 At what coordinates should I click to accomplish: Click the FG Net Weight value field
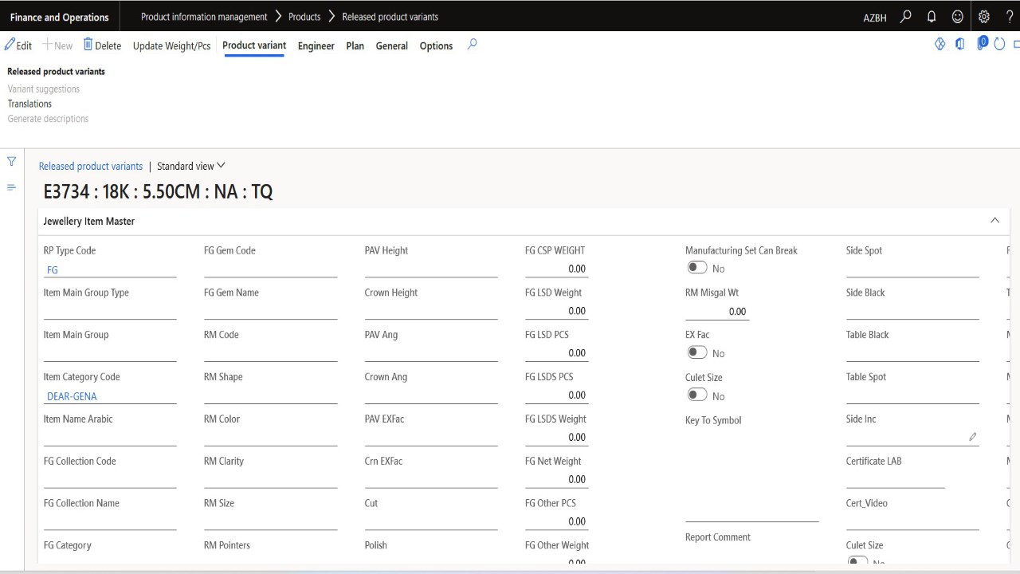coord(557,479)
